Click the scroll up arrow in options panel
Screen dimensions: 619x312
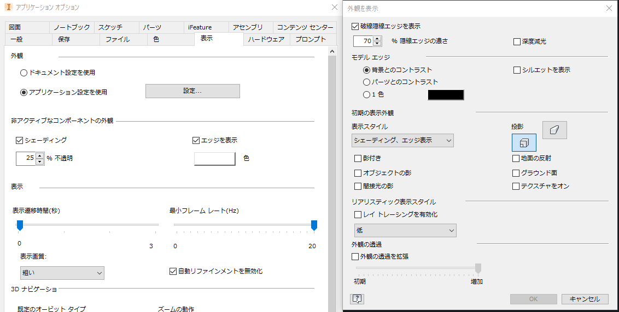[x=332, y=52]
